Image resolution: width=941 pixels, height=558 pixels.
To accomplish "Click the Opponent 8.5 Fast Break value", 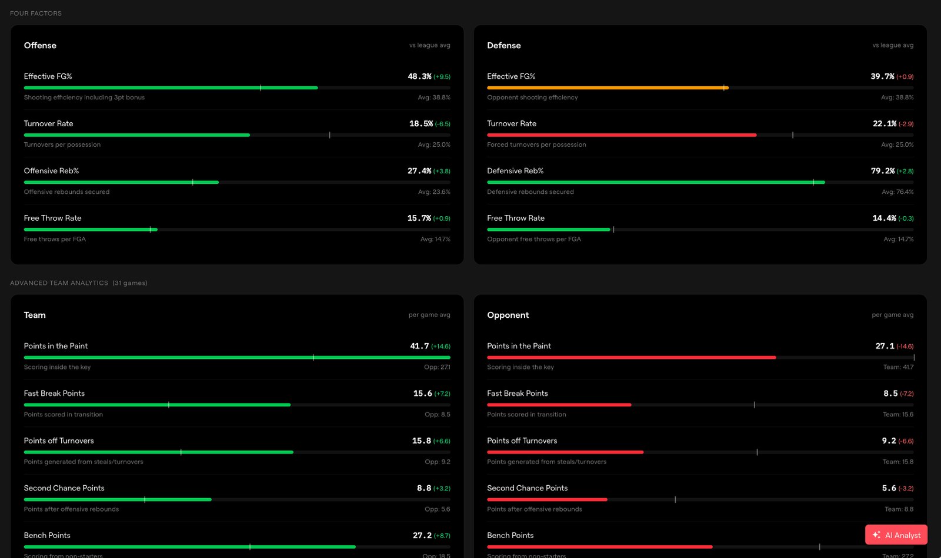I will (890, 393).
